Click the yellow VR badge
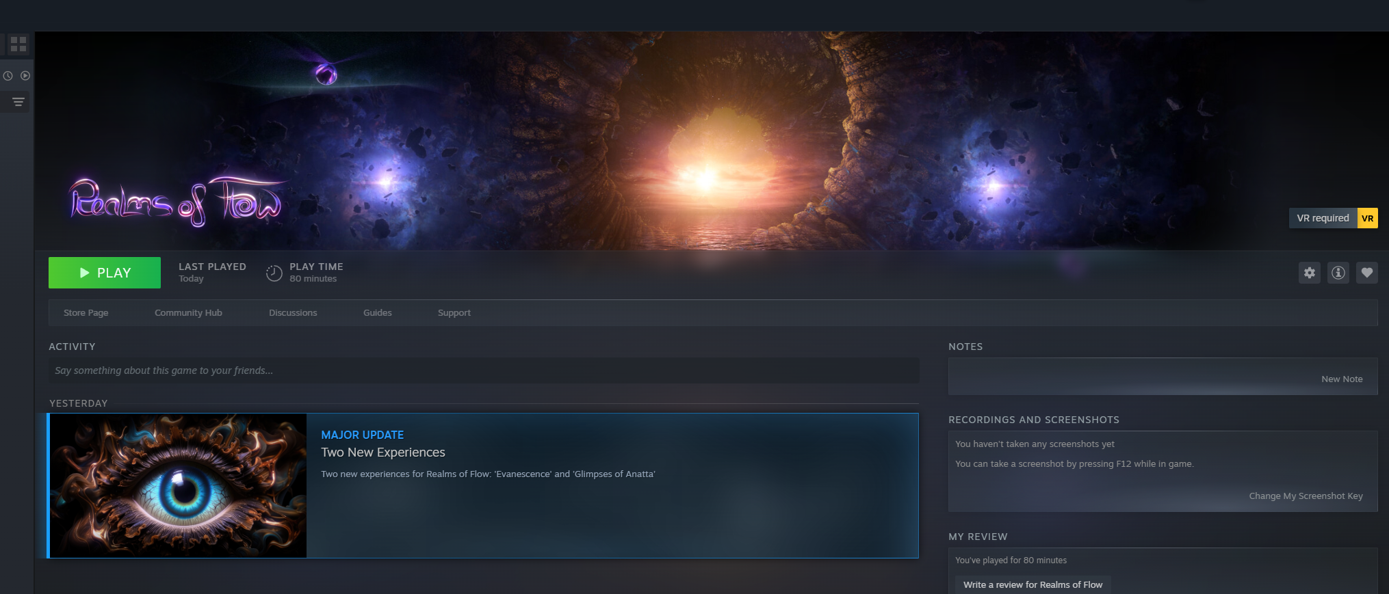 (x=1368, y=218)
